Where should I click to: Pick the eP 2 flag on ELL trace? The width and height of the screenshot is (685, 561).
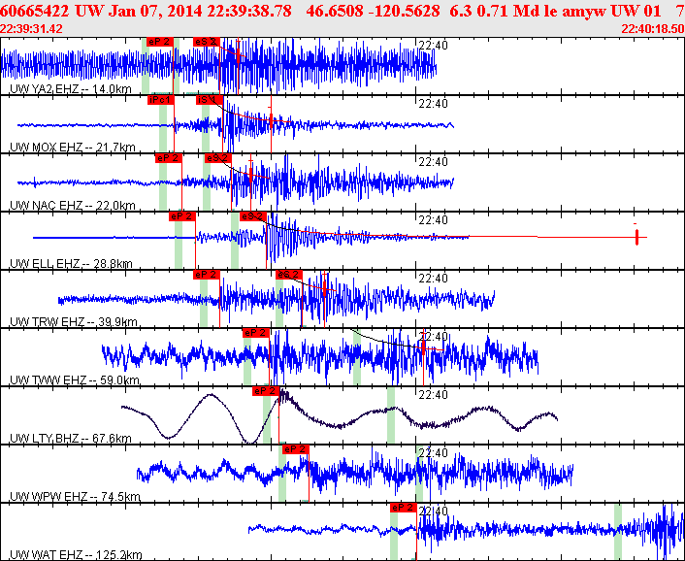click(x=182, y=216)
